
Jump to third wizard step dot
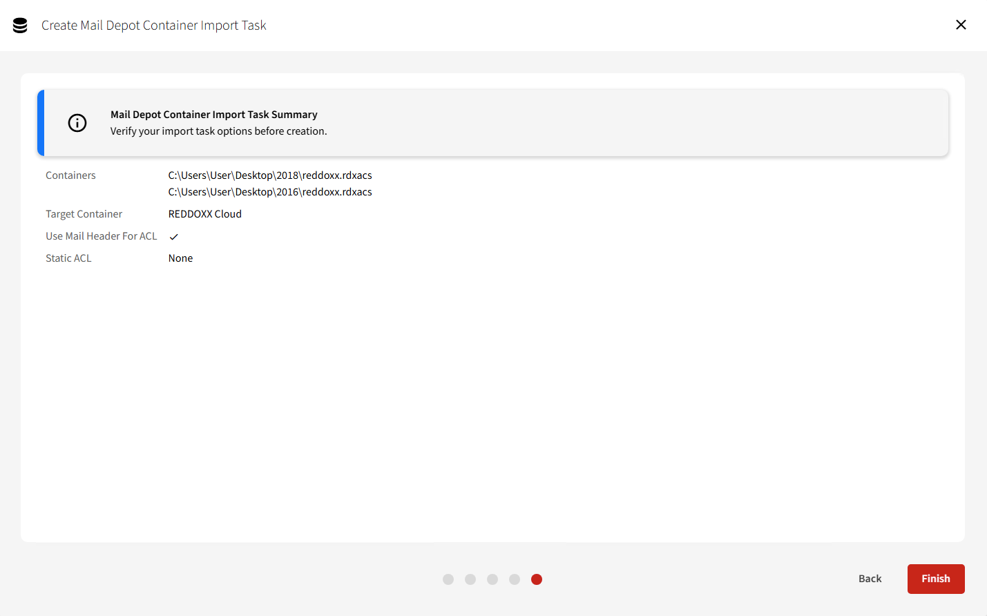tap(492, 579)
